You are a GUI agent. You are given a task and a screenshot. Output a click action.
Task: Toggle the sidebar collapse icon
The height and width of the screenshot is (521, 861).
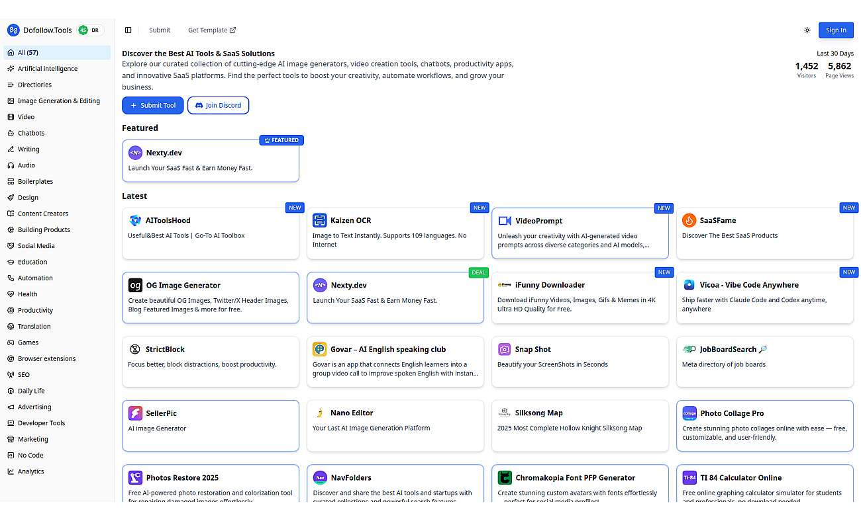pyautogui.click(x=128, y=30)
